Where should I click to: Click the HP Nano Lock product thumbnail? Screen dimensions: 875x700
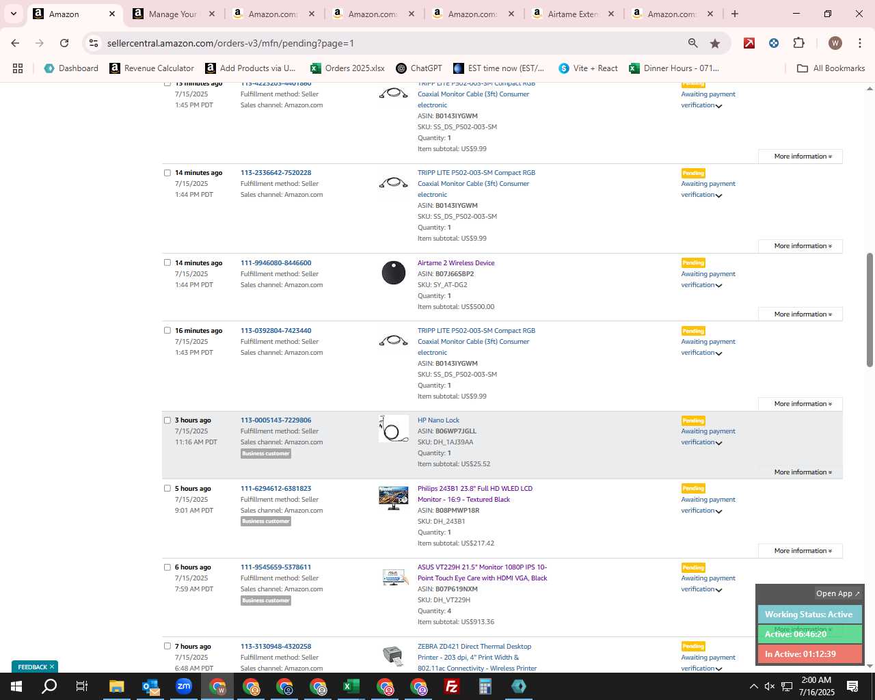tap(394, 429)
